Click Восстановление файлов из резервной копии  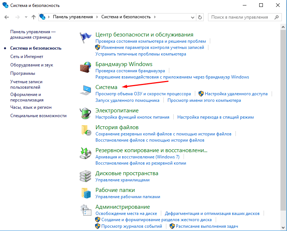[x=141, y=163]
